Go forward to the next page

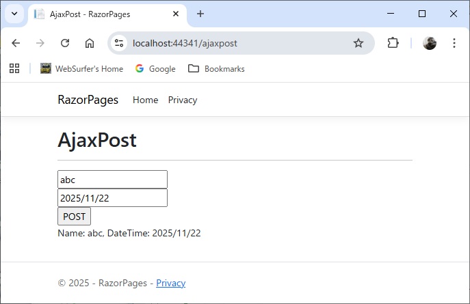[40, 43]
